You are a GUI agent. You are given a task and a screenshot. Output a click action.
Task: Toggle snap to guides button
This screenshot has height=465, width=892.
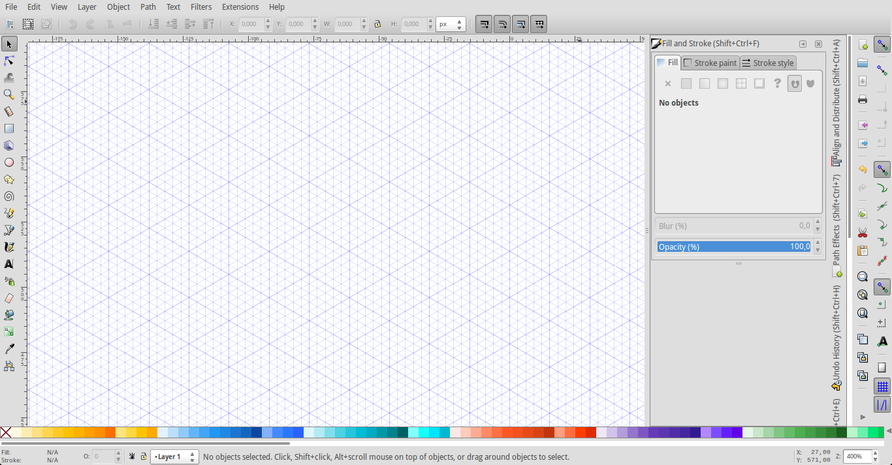(882, 405)
